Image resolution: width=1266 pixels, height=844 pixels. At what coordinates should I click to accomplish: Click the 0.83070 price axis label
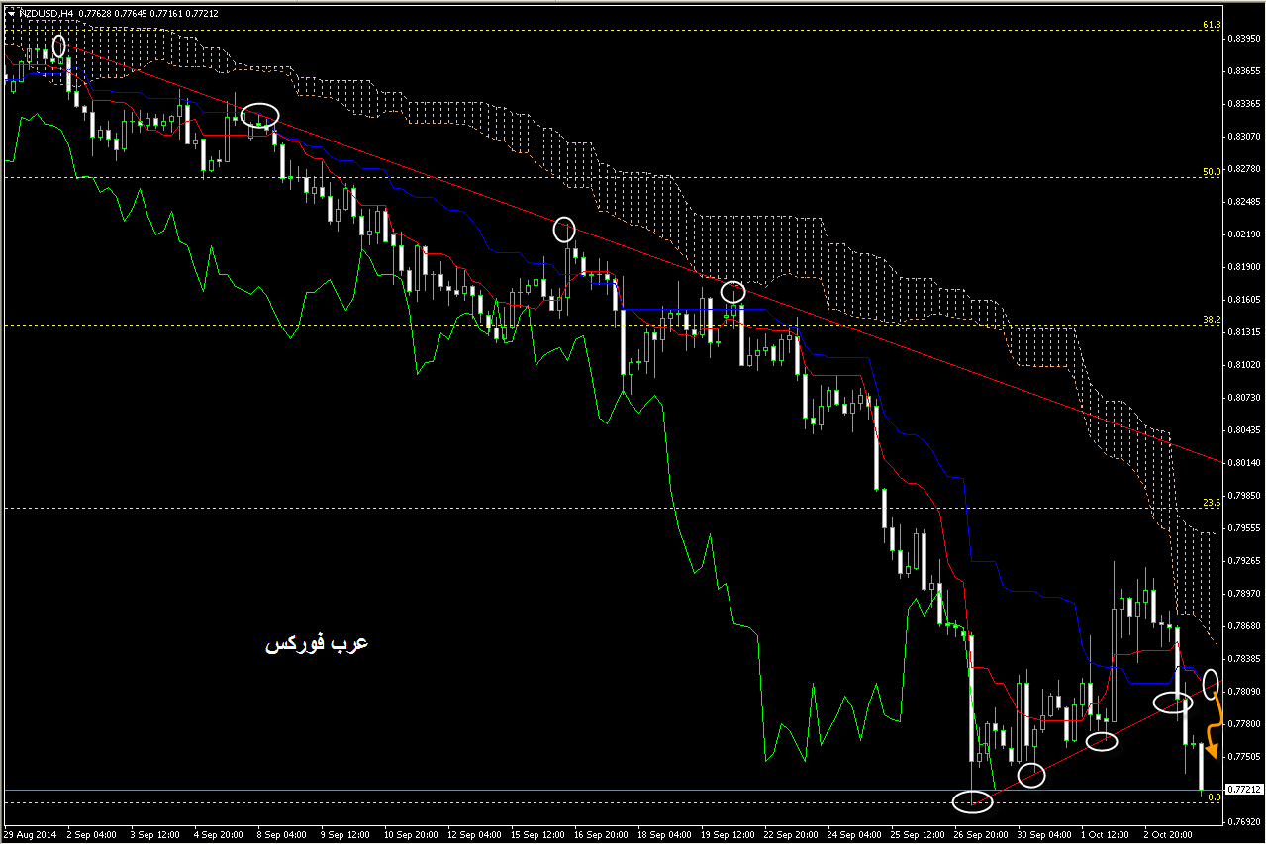(1245, 137)
